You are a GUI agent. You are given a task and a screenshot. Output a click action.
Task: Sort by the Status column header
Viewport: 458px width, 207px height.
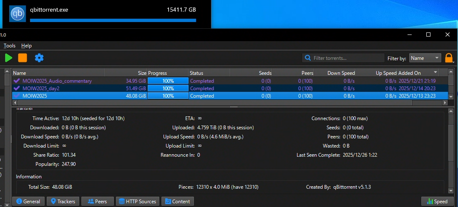pyautogui.click(x=209, y=73)
